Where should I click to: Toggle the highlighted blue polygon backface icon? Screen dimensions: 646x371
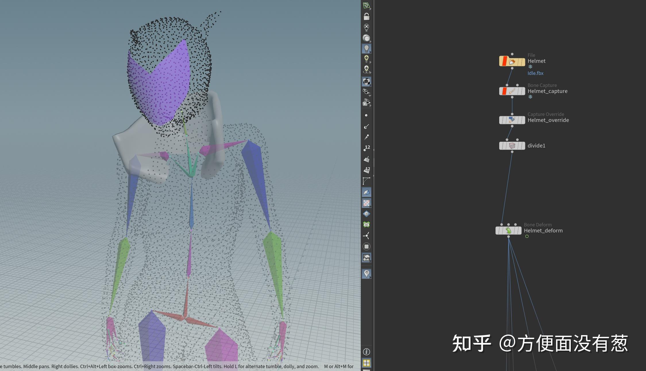point(366,192)
